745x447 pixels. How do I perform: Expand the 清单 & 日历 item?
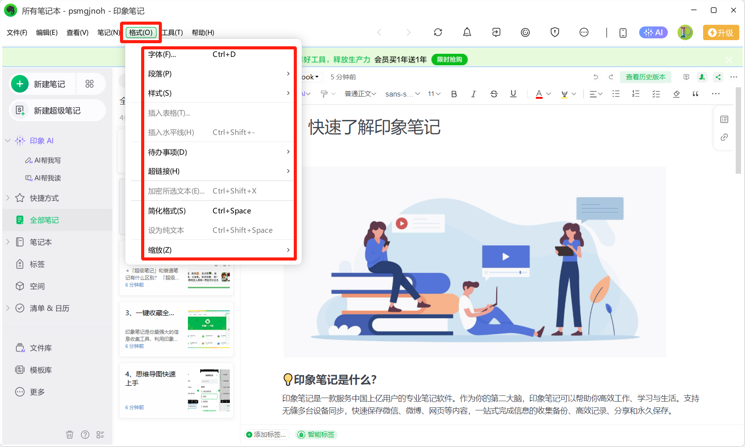(7, 308)
